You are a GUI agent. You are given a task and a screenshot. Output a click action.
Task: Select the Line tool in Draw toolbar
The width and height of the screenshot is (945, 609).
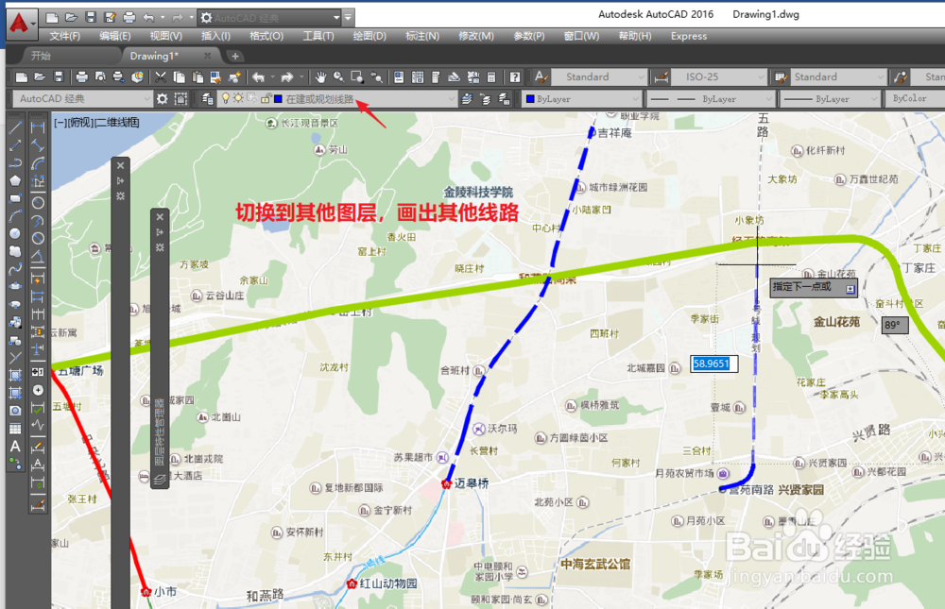[x=16, y=127]
